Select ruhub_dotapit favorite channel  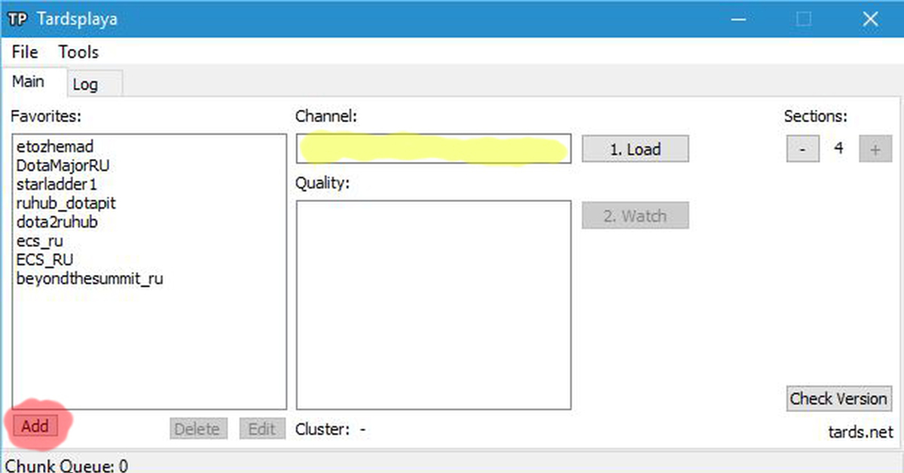click(x=66, y=203)
